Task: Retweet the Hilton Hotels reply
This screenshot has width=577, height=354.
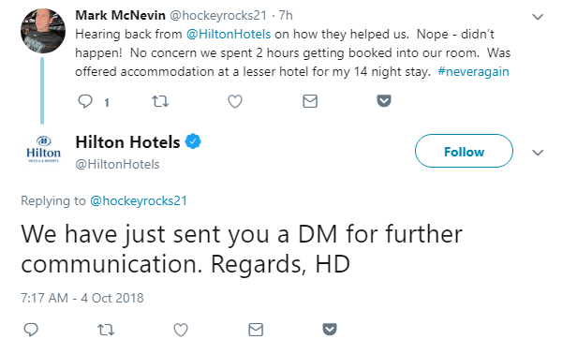Action: tap(106, 330)
